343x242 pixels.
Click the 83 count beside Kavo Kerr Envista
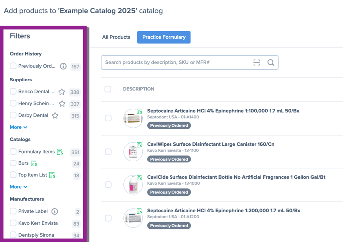tap(76, 224)
